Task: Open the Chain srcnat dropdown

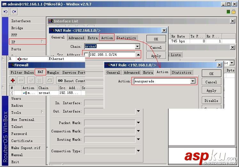Action: click(x=137, y=46)
